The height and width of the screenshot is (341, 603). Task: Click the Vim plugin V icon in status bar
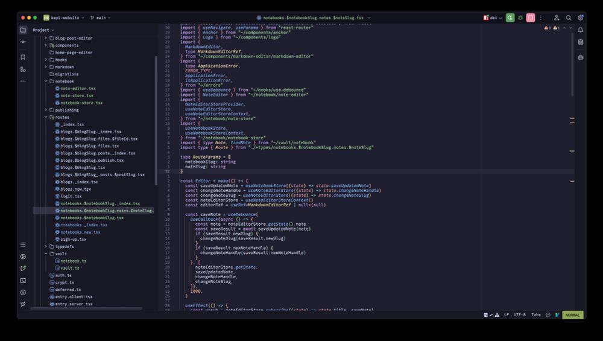point(557,315)
